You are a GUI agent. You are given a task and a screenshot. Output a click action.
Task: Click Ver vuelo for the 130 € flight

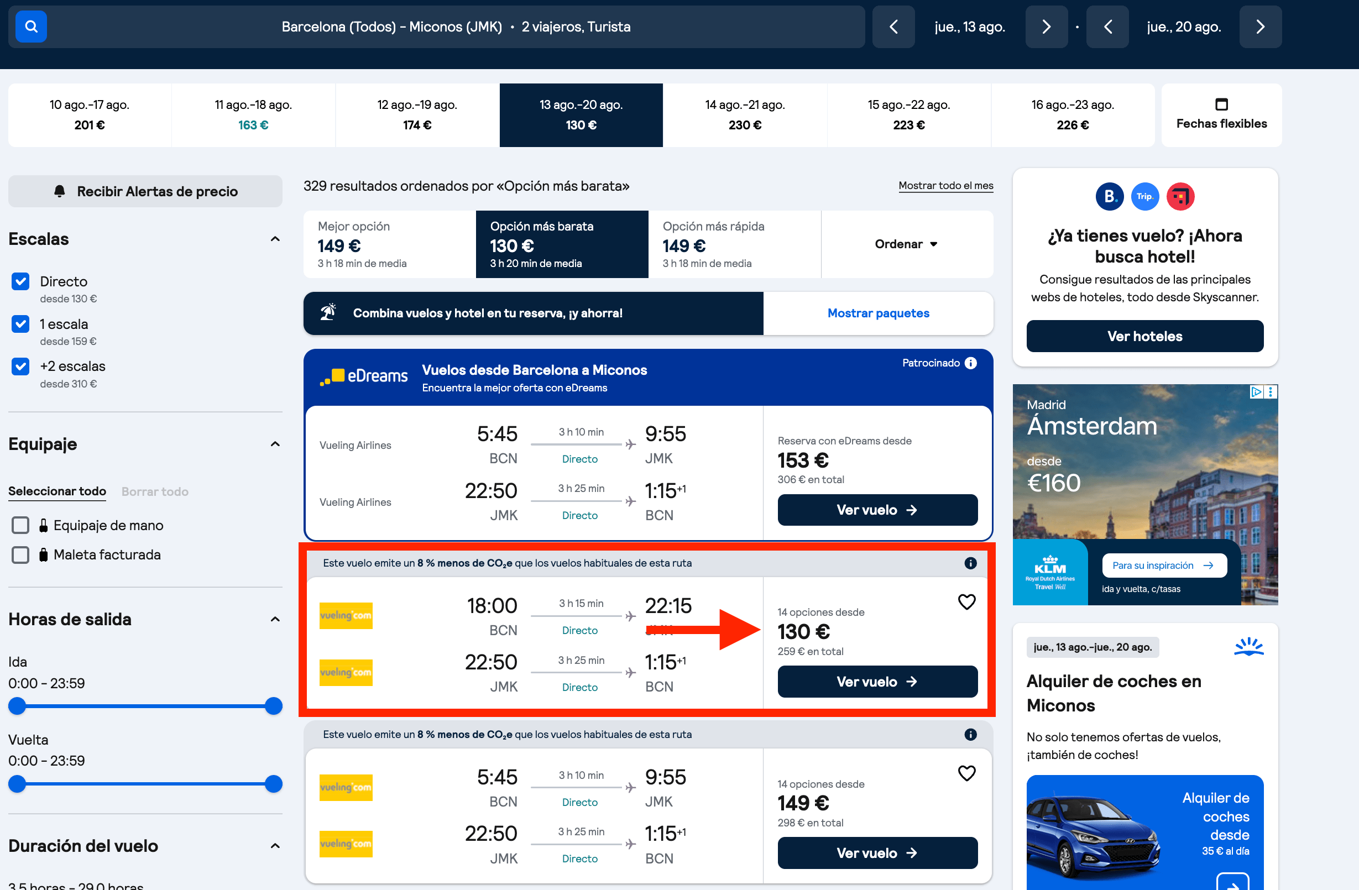pyautogui.click(x=877, y=682)
